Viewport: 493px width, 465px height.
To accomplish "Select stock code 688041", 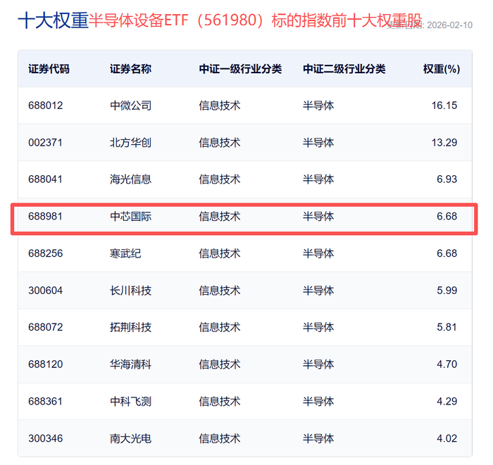I will (46, 179).
